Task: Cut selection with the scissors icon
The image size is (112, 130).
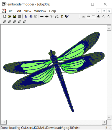Action: [x=26, y=16]
